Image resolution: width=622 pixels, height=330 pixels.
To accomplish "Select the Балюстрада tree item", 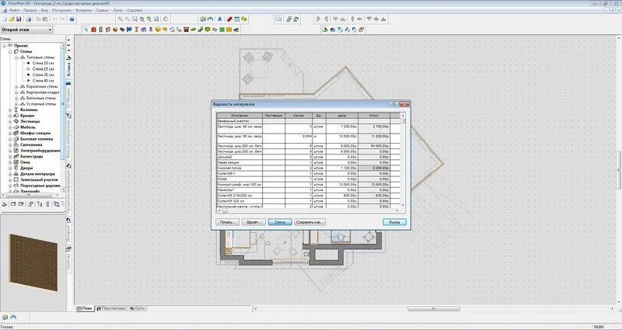I will (x=32, y=157).
